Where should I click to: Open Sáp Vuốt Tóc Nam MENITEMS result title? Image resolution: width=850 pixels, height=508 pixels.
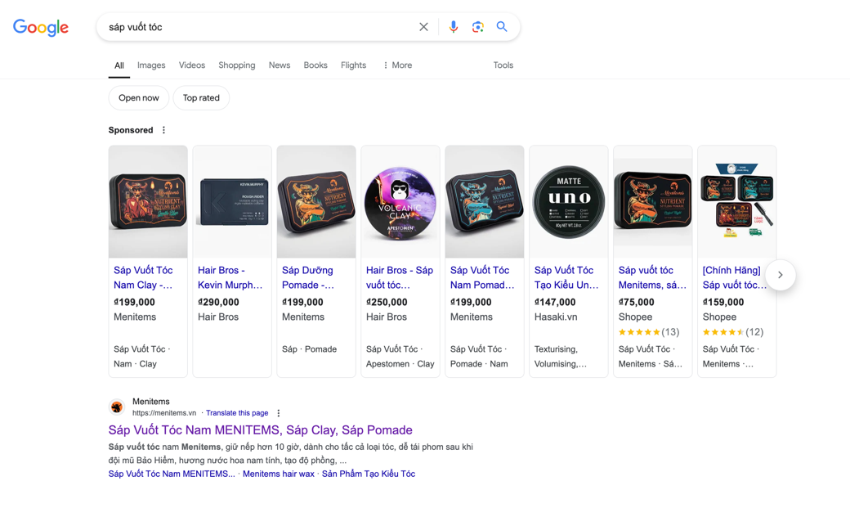pos(260,429)
